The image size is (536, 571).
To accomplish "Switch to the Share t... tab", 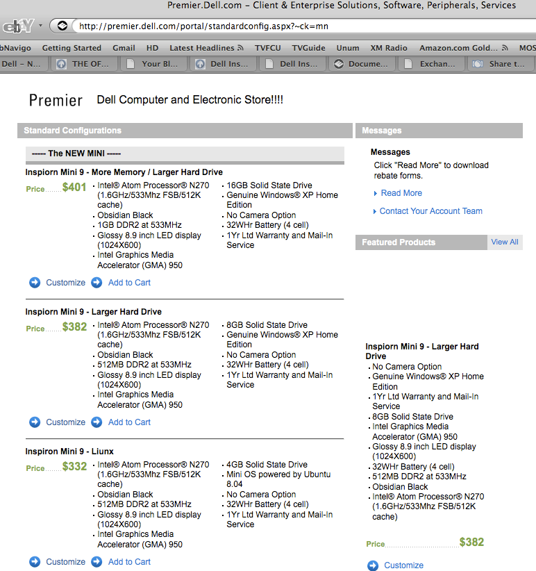I will (501, 64).
